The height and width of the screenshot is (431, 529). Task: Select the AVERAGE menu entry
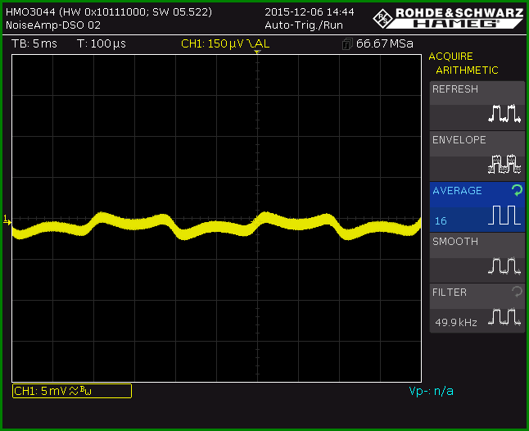point(477,206)
